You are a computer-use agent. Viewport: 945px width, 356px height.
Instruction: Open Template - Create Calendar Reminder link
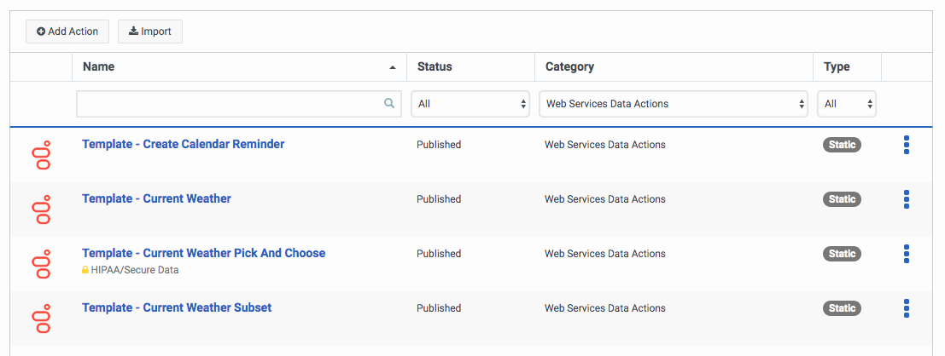[183, 144]
